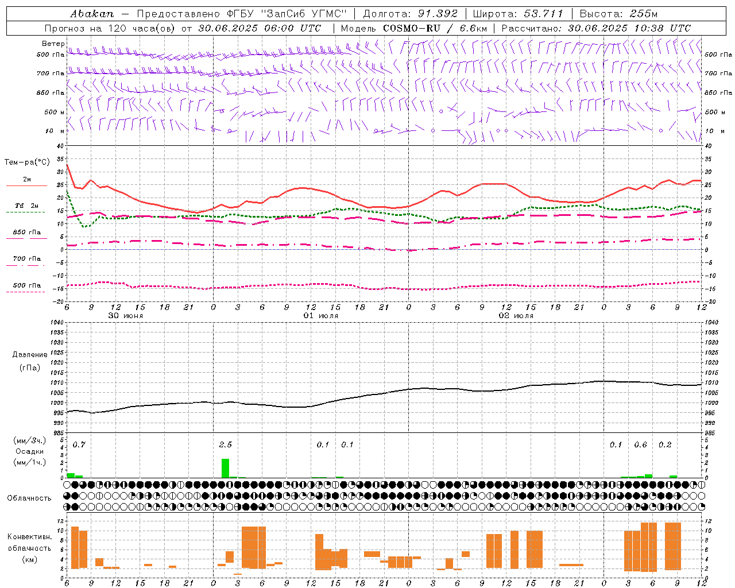Screen dimensions: 735x588
Task: Click the "2м" temperature legend entry
Action: [27, 180]
